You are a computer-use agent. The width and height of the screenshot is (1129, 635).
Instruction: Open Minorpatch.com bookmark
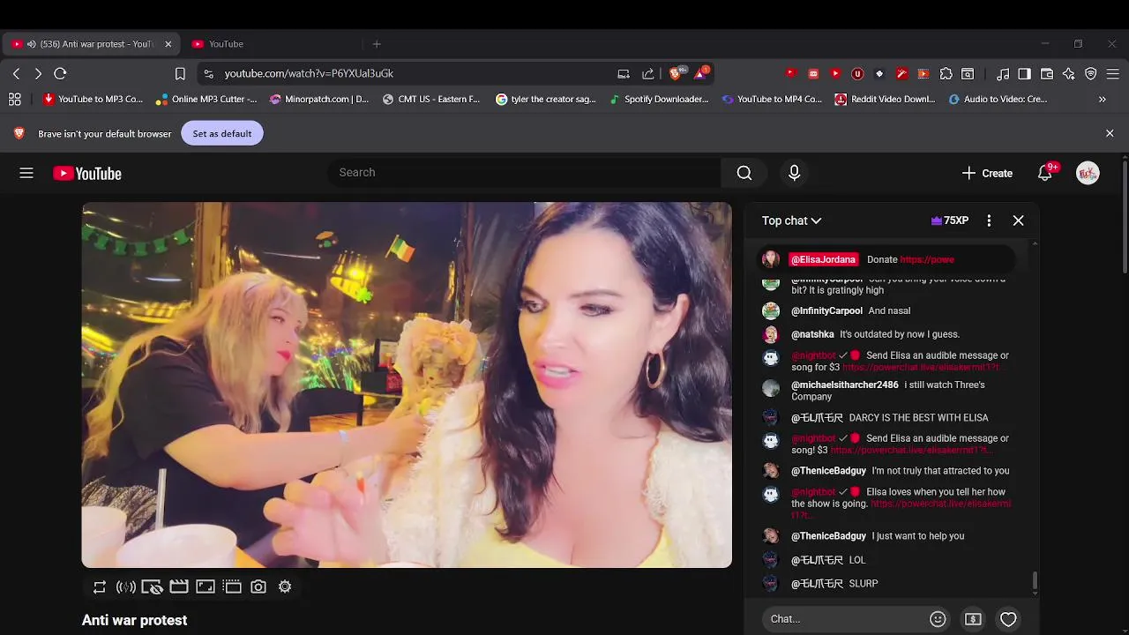pyautogui.click(x=319, y=100)
